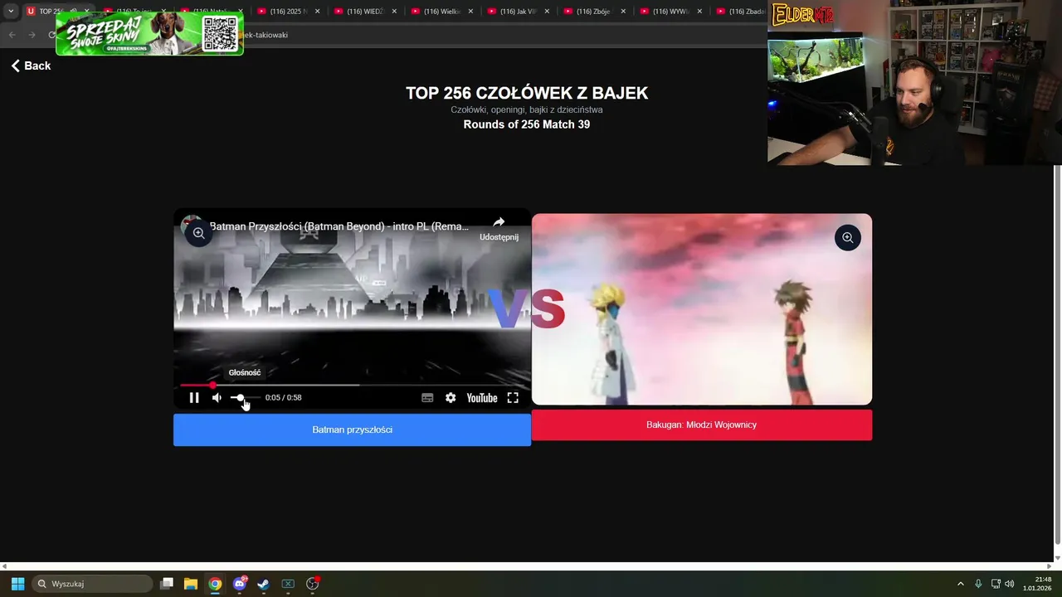Click the Bakugan thumbnail image
Screen dimensions: 1062x597
click(701, 309)
